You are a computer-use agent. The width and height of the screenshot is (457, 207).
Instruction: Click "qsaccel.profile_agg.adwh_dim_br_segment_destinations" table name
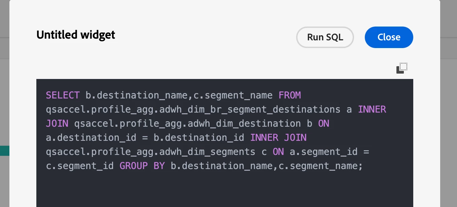[x=193, y=110]
